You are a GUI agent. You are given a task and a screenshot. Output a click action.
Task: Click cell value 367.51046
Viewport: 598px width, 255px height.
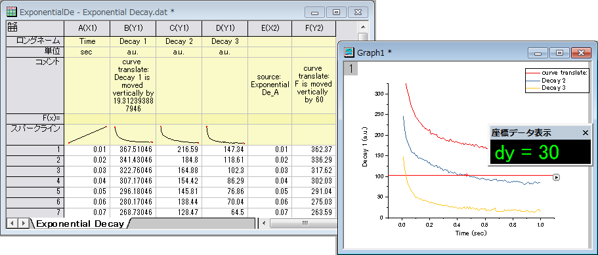133,149
